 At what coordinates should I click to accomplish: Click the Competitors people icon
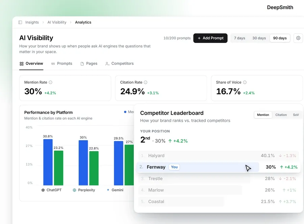pyautogui.click(x=107, y=64)
